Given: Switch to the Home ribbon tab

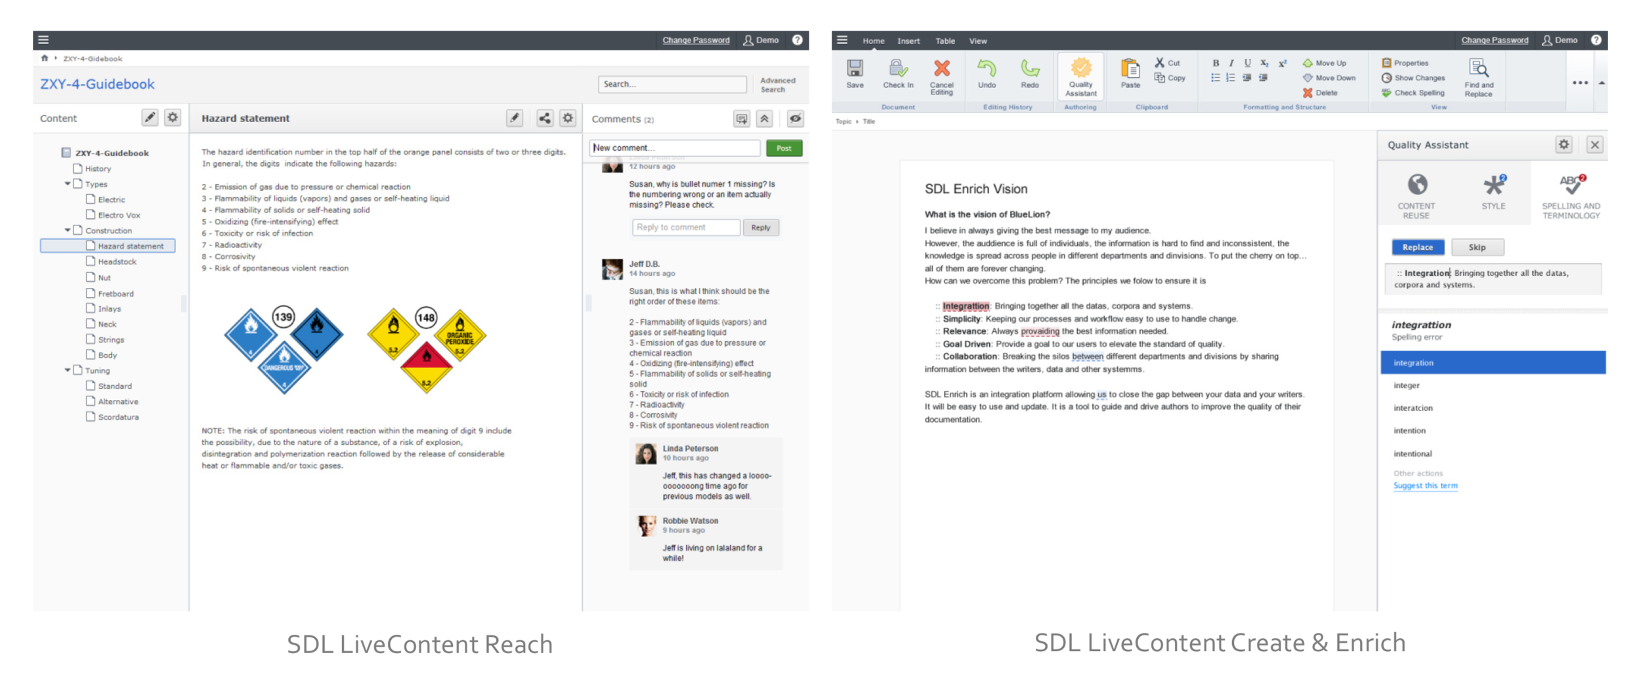Looking at the screenshot, I should click(873, 41).
